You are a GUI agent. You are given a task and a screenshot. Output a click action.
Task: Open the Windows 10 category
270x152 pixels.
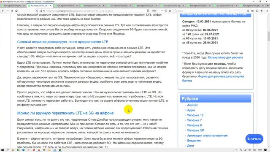[x=195, y=115]
